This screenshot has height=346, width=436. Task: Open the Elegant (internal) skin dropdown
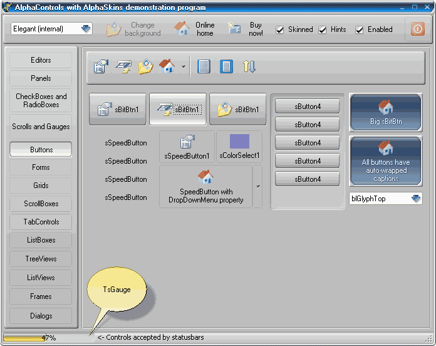point(86,29)
